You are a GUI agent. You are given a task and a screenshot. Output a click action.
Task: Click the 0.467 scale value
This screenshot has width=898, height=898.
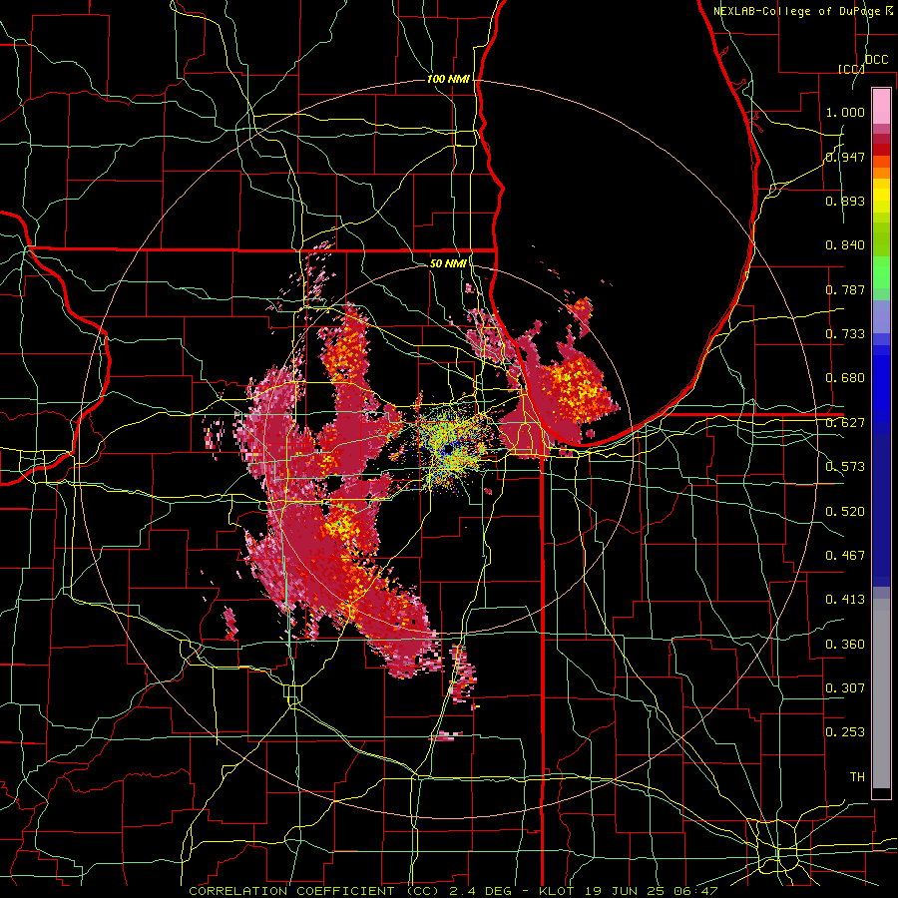(x=845, y=556)
